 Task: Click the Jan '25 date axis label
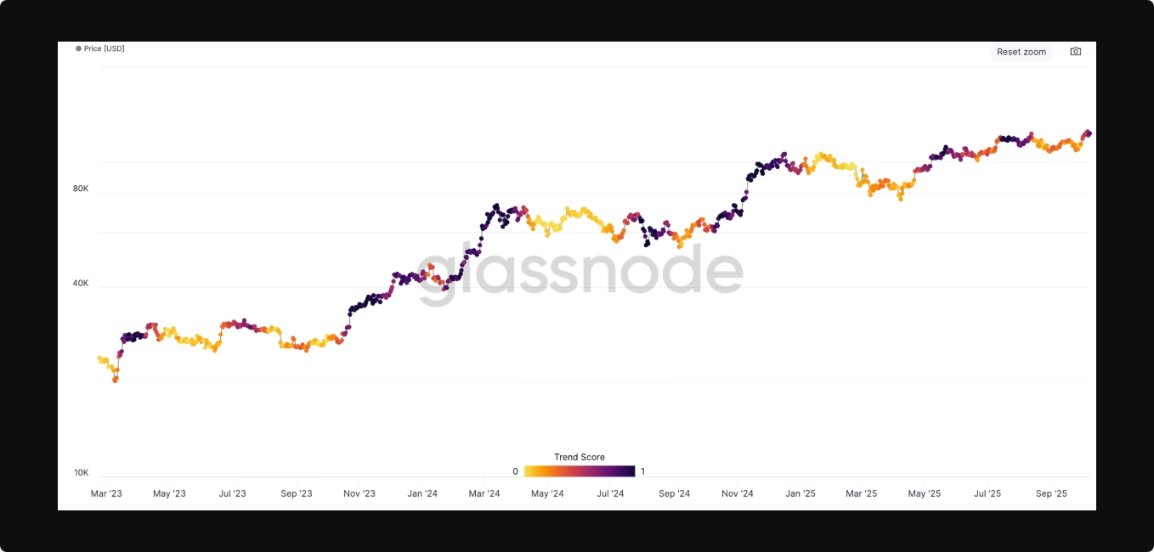(x=800, y=493)
